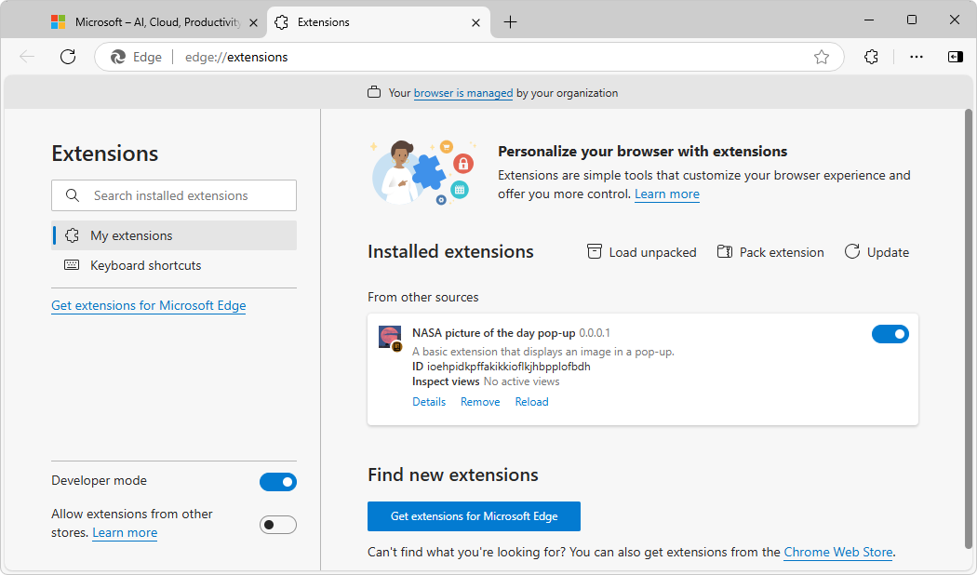Click blue Get extensions for Microsoft Edge button
Screen dimensions: 977x575
coord(474,516)
